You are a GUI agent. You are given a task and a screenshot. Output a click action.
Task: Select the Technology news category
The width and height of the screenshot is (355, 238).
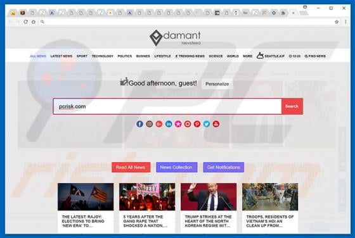click(102, 56)
